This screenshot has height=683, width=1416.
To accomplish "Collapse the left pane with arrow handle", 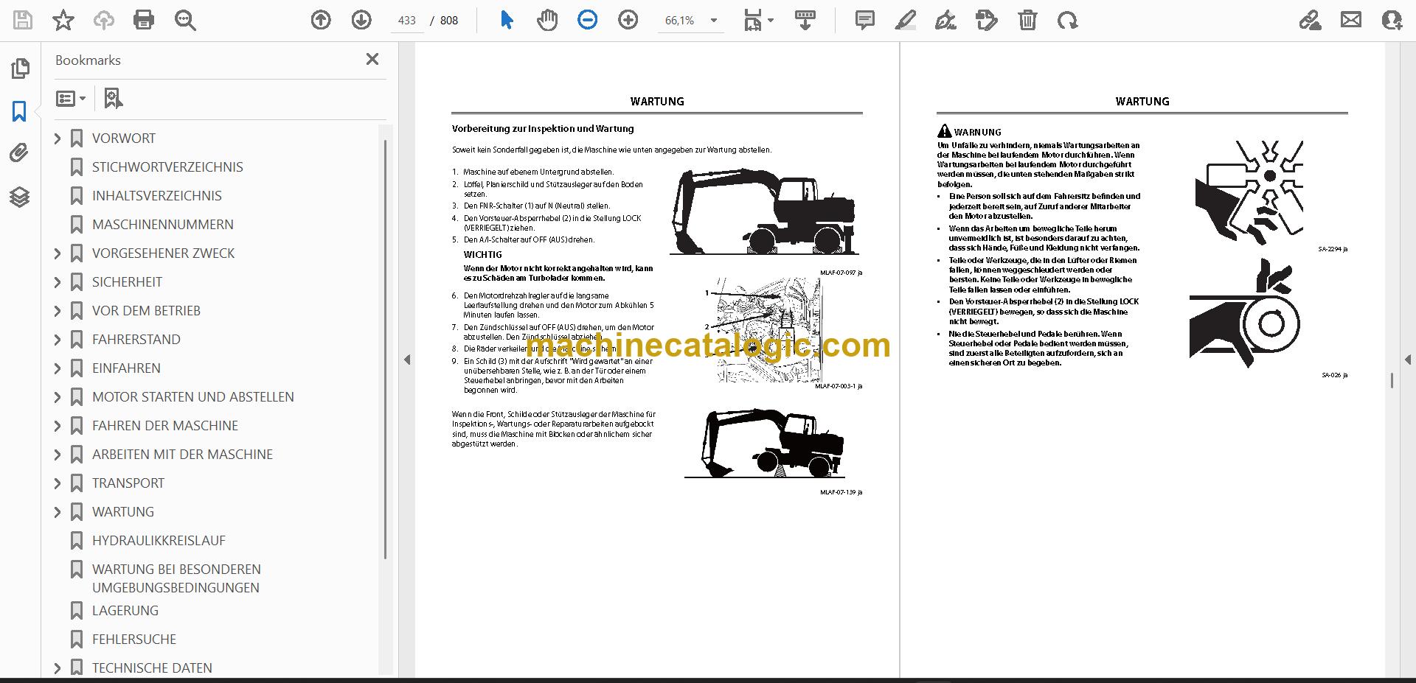I will click(407, 360).
